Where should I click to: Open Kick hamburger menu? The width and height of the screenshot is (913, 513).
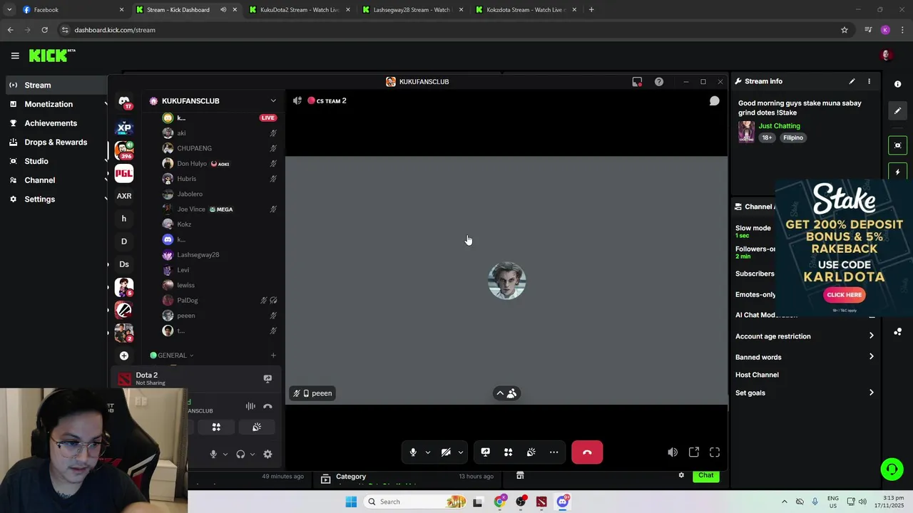15,56
